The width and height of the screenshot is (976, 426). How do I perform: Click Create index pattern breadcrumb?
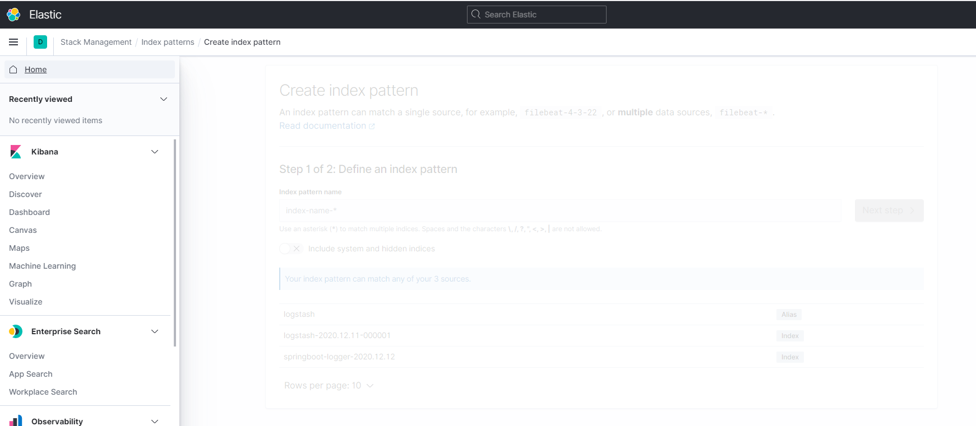242,42
